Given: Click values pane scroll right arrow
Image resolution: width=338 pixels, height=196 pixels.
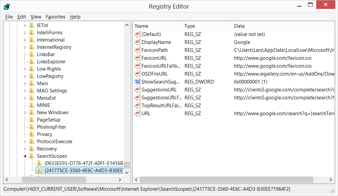Looking at the screenshot, I should coord(331,180).
